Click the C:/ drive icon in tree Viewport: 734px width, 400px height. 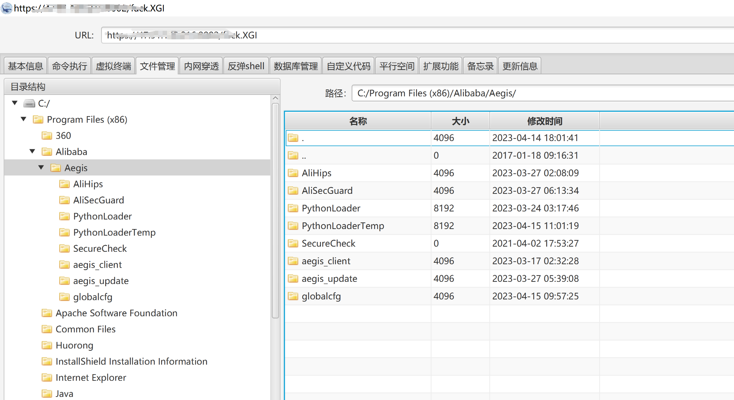pos(29,103)
